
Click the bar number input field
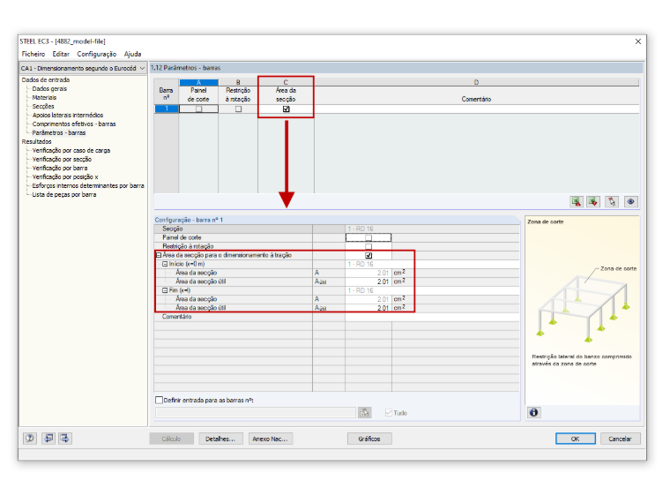click(256, 413)
